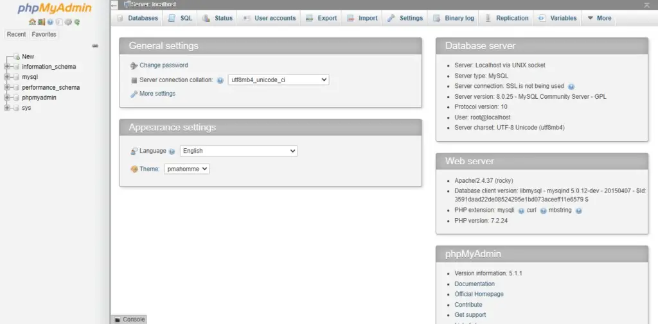Visit the Official Homepage link

point(479,294)
